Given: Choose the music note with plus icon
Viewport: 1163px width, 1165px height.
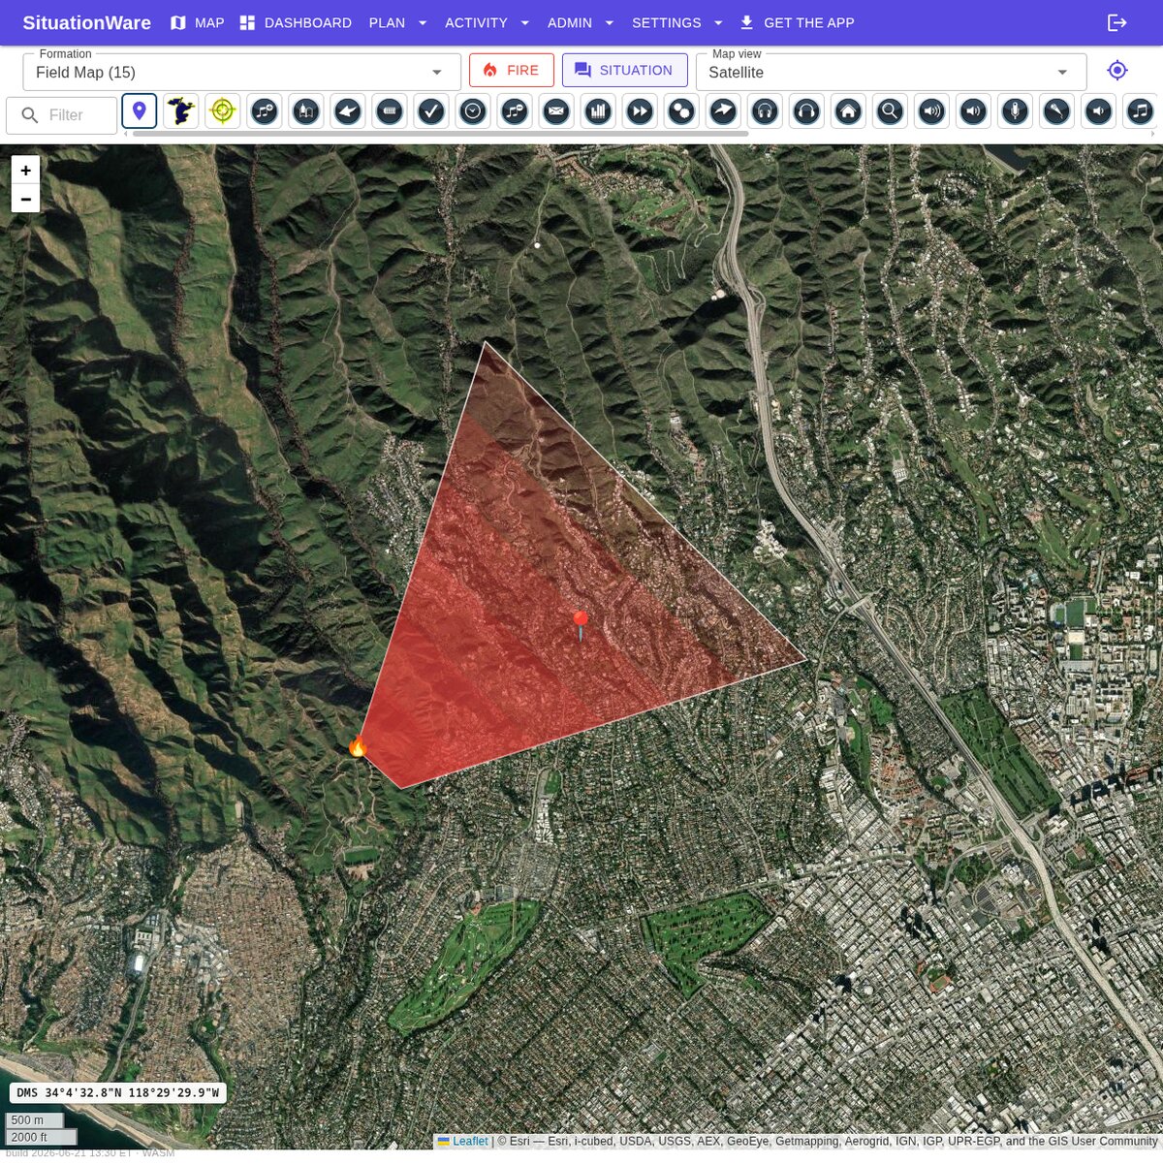Looking at the screenshot, I should [265, 111].
